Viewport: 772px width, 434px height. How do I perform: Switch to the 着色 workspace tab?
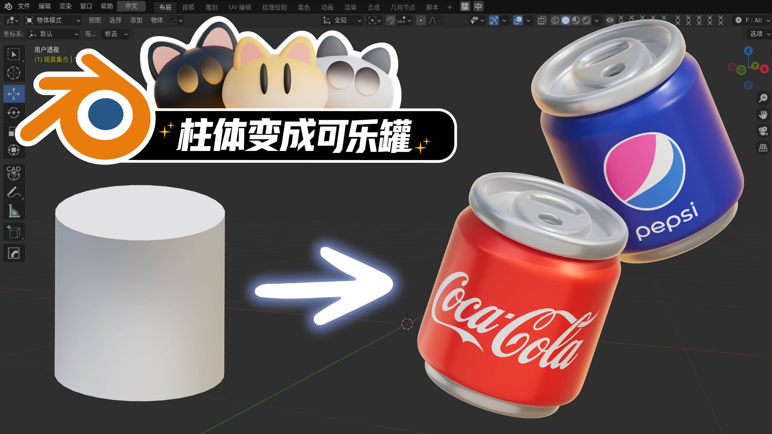pyautogui.click(x=304, y=7)
